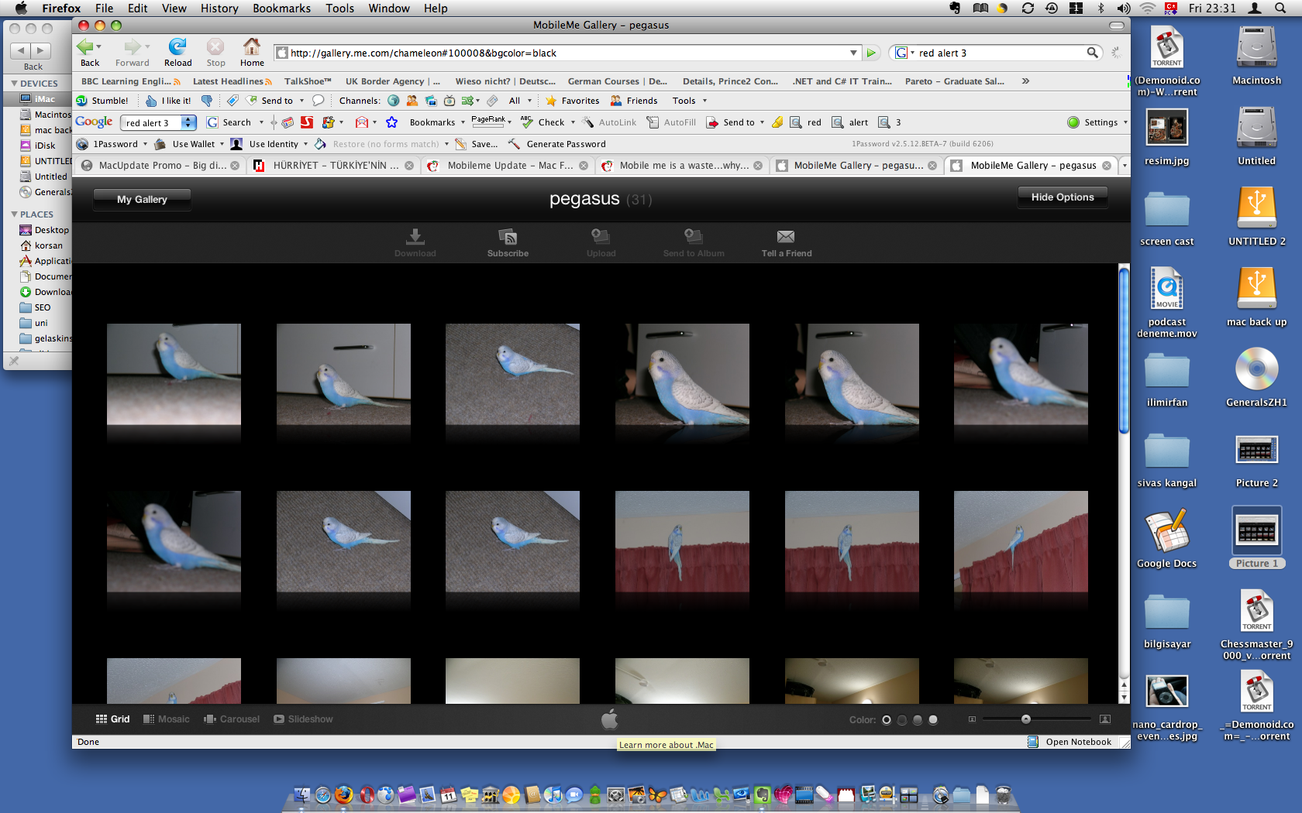
Task: Switch to the MacUpdate Promo tab
Action: (160, 166)
